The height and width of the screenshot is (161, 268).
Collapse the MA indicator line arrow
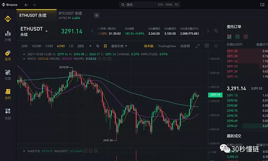24,59
